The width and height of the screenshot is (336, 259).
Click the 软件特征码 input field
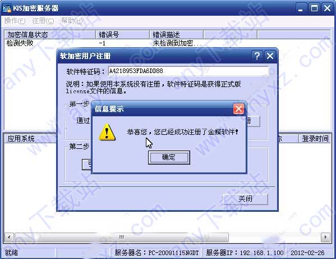188,71
